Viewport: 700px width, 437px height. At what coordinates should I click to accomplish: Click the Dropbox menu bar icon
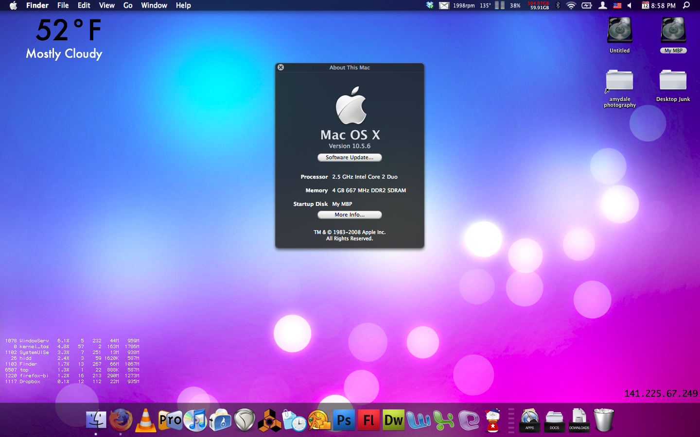(430, 5)
